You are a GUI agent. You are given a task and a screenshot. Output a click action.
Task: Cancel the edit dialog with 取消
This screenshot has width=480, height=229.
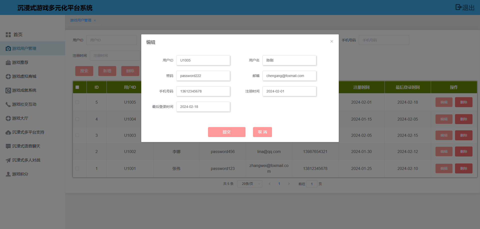click(262, 132)
